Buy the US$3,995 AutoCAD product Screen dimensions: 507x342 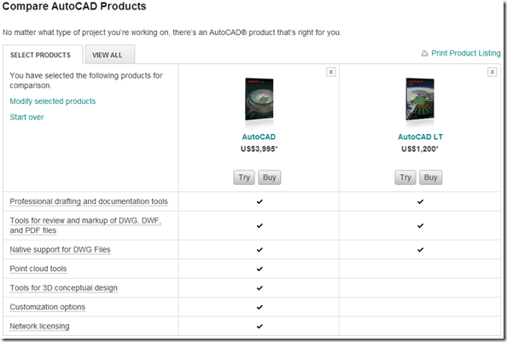(270, 177)
